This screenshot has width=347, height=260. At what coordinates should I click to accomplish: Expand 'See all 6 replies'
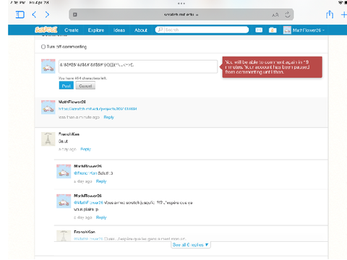190,245
